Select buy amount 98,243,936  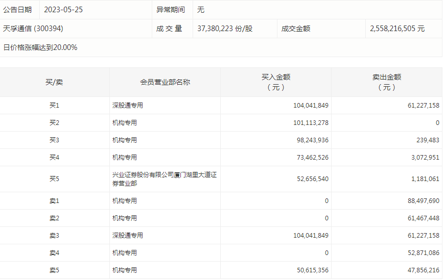[313, 140]
